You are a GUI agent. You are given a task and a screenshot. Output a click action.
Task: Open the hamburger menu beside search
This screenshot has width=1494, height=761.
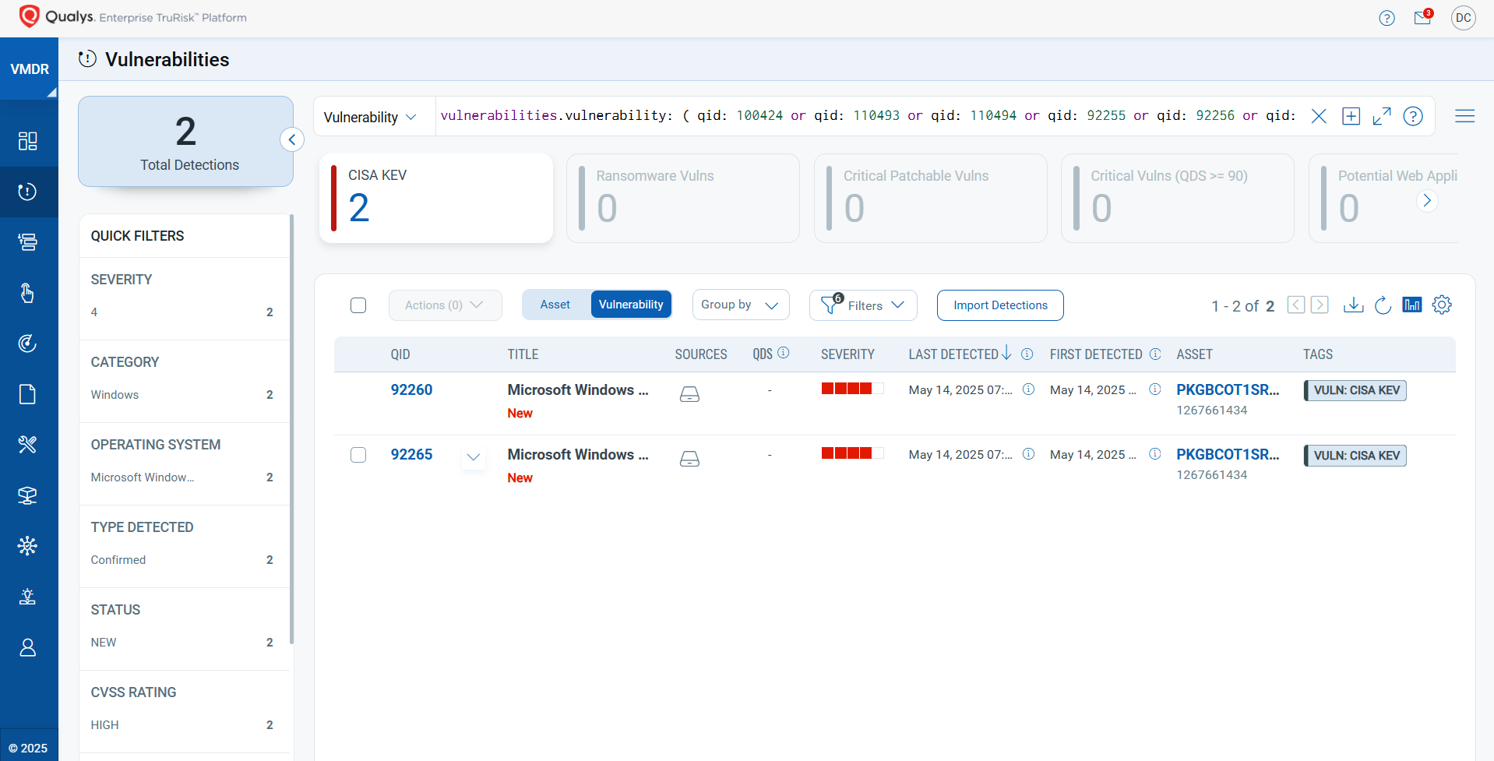1464,116
